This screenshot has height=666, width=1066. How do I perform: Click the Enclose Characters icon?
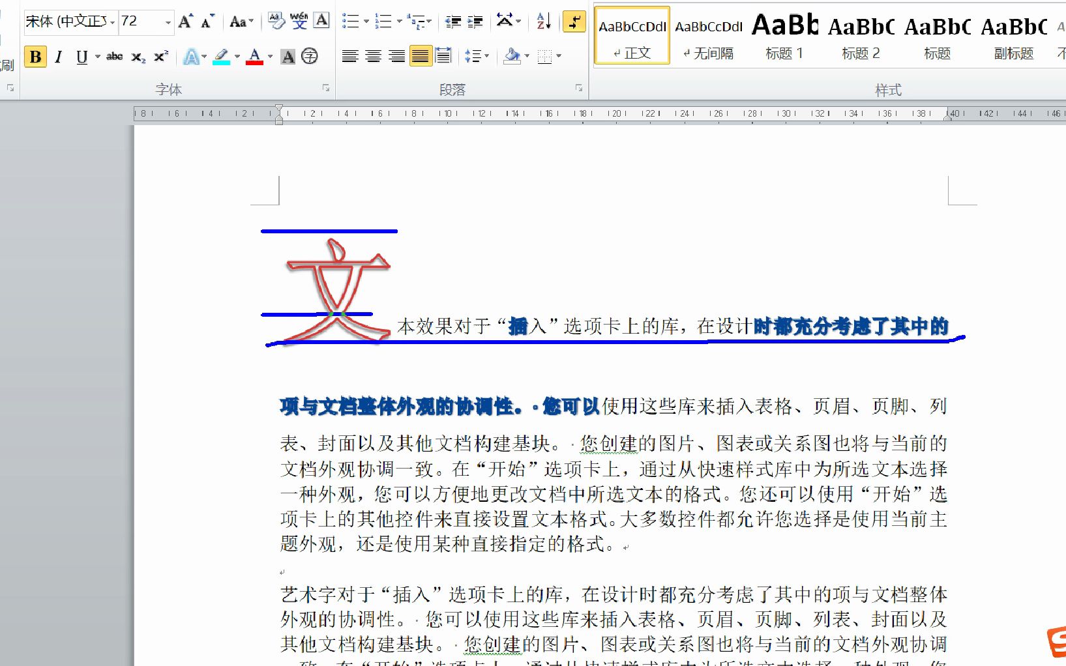click(310, 57)
